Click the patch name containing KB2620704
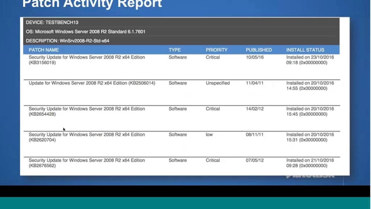The image size is (371, 209). point(87,137)
